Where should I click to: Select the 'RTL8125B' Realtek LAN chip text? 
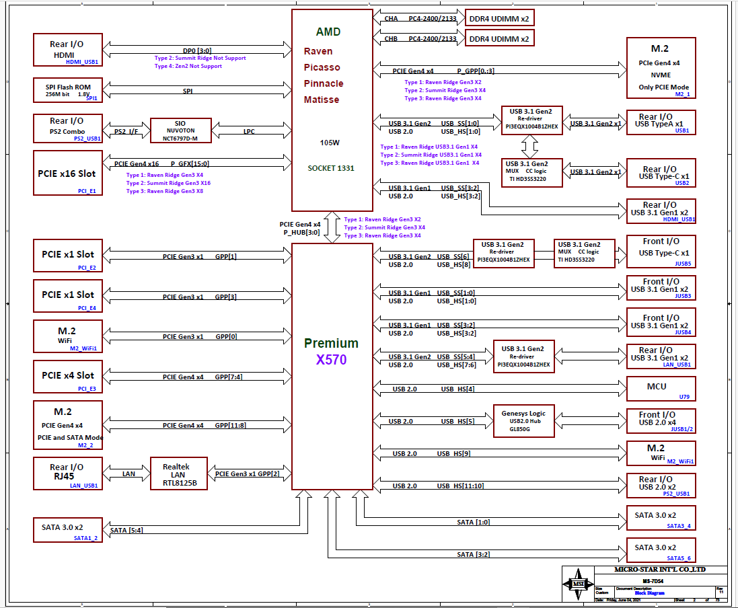[180, 483]
